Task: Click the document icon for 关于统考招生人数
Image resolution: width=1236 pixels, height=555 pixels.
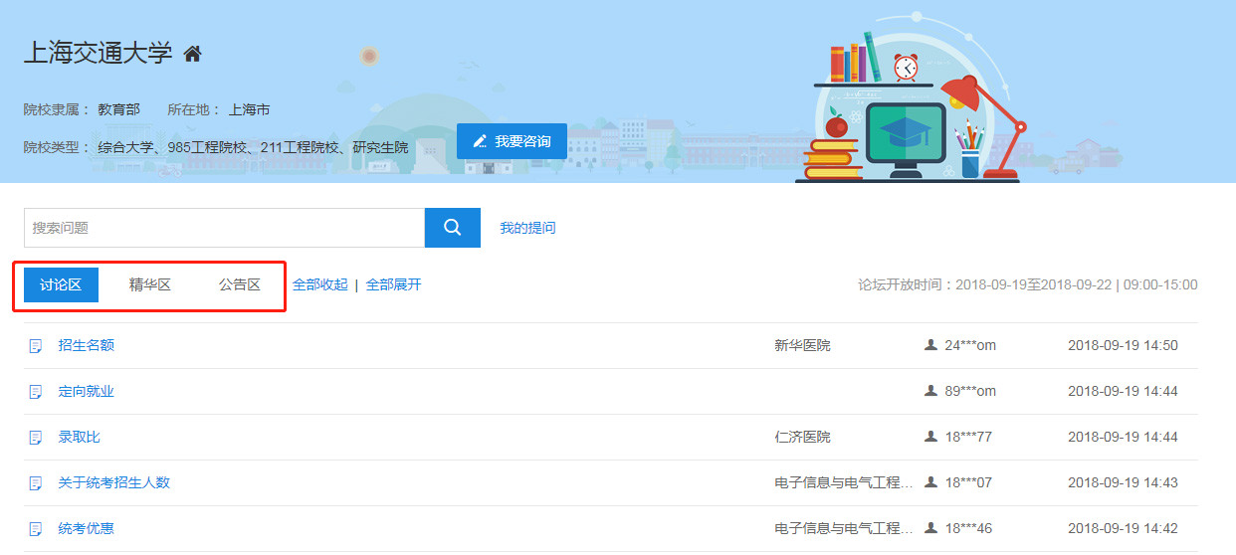Action: (36, 483)
